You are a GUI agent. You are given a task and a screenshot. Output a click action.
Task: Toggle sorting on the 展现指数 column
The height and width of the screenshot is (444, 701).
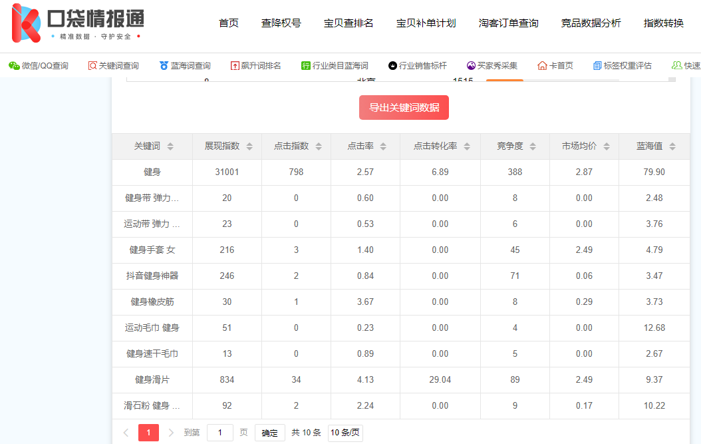point(249,146)
